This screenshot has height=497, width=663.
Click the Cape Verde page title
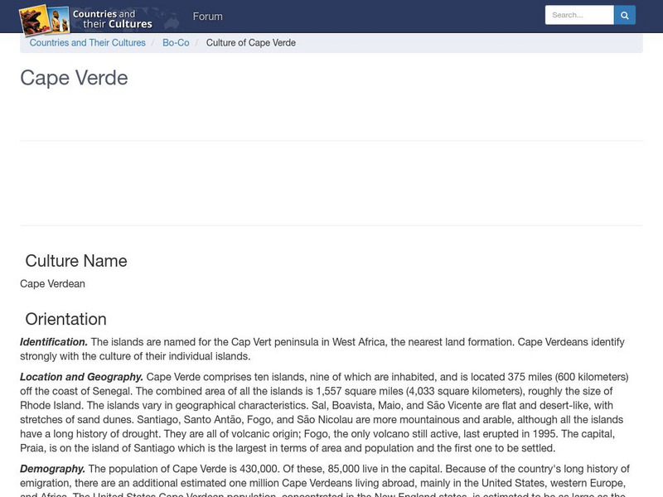[x=74, y=78]
